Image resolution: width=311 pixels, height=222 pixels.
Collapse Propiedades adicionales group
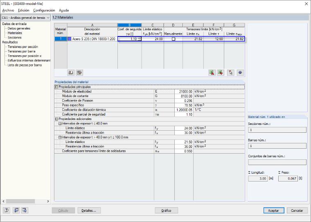point(56,119)
